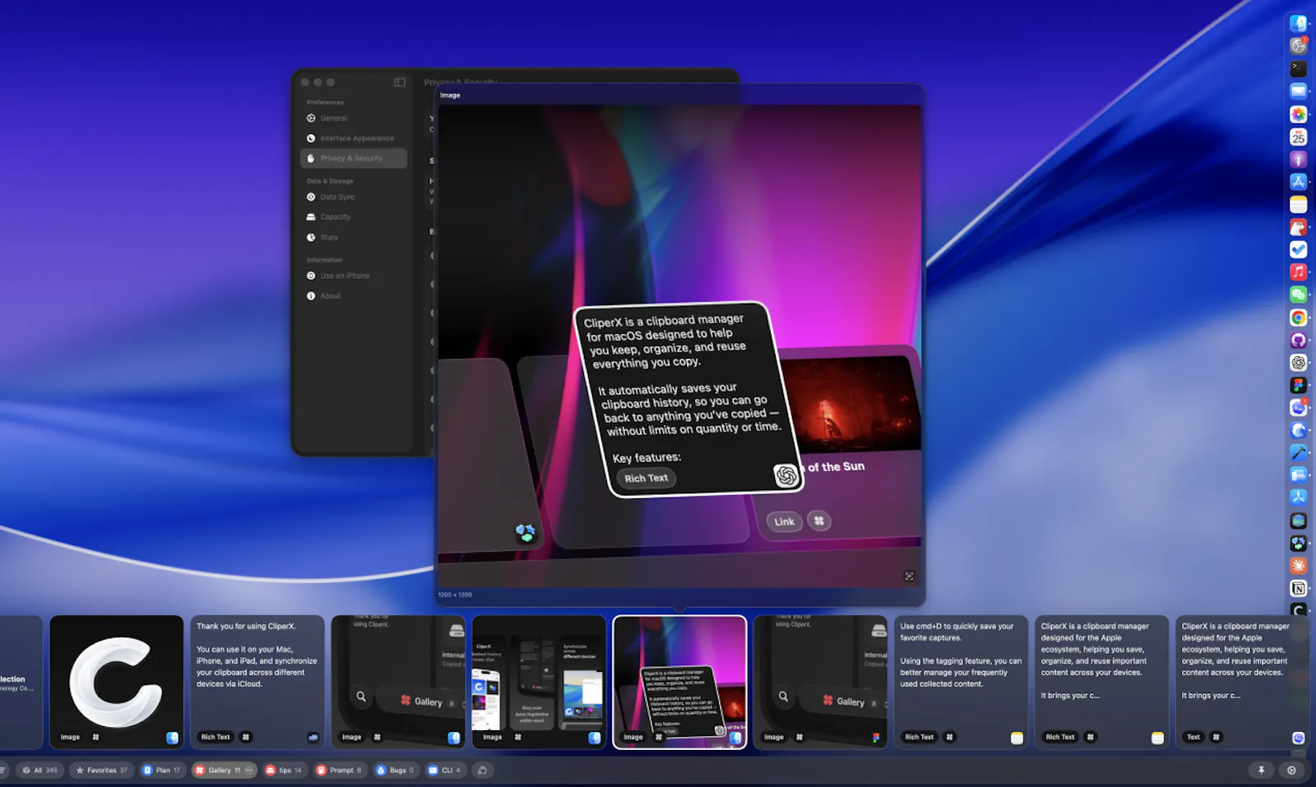Viewport: 1316px width, 787px height.
Task: Open the Bugs collection tab
Action: click(x=395, y=771)
